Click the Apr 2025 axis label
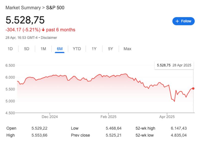The height and width of the screenshot is (143, 204). [x=167, y=117]
